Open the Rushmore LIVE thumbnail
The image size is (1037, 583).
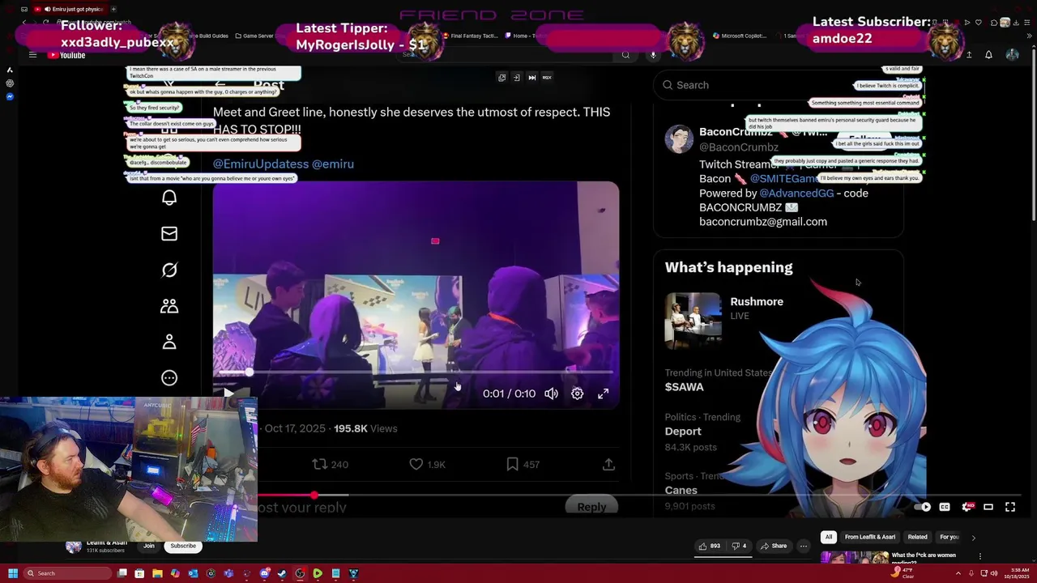693,321
